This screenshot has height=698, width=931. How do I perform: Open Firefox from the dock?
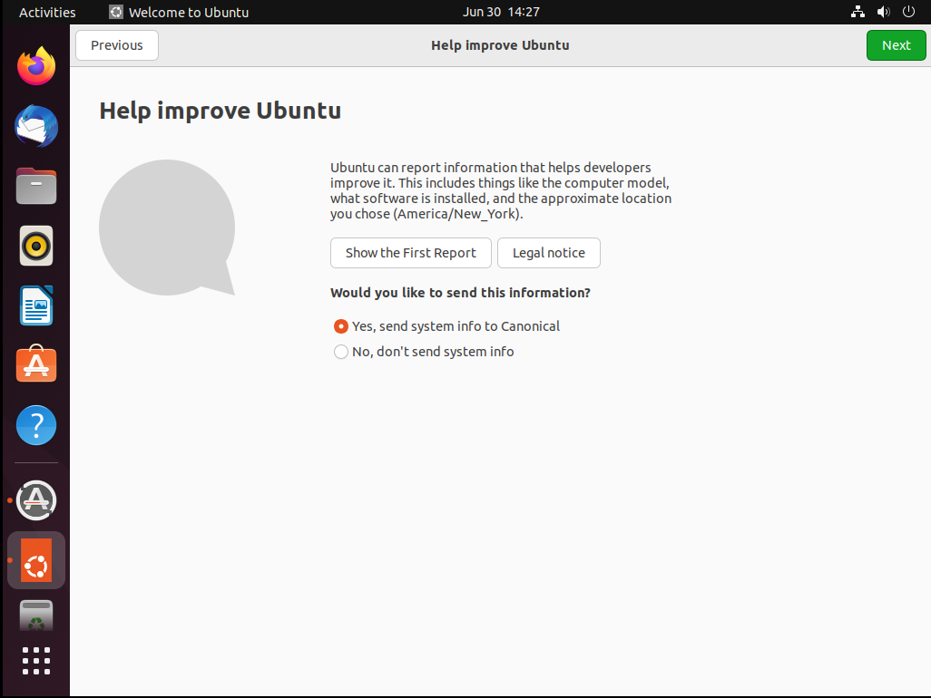[x=36, y=66]
